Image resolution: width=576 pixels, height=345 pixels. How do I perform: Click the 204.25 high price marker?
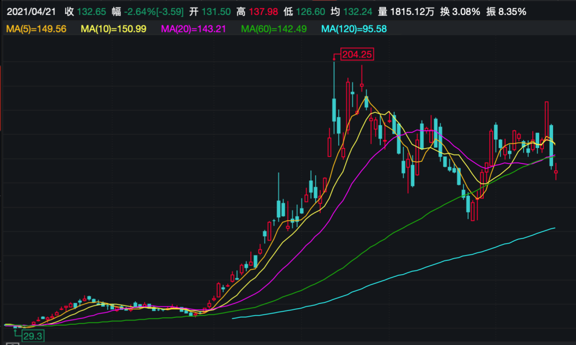[358, 54]
